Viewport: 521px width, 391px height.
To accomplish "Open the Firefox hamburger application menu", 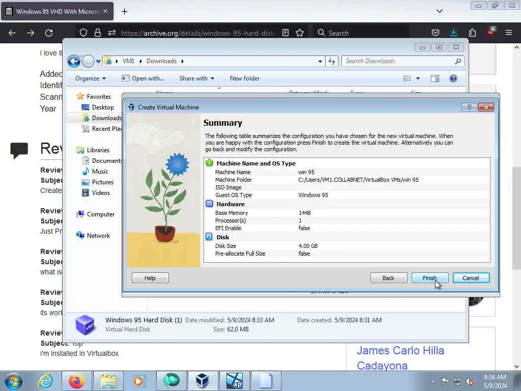I will pos(509,33).
